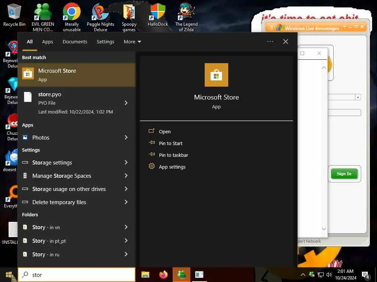Open Recycle Bin desktop icon

[x=14, y=15]
